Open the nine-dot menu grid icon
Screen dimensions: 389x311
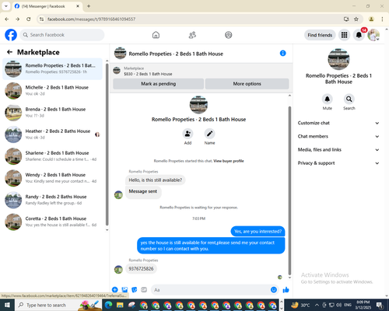(344, 35)
